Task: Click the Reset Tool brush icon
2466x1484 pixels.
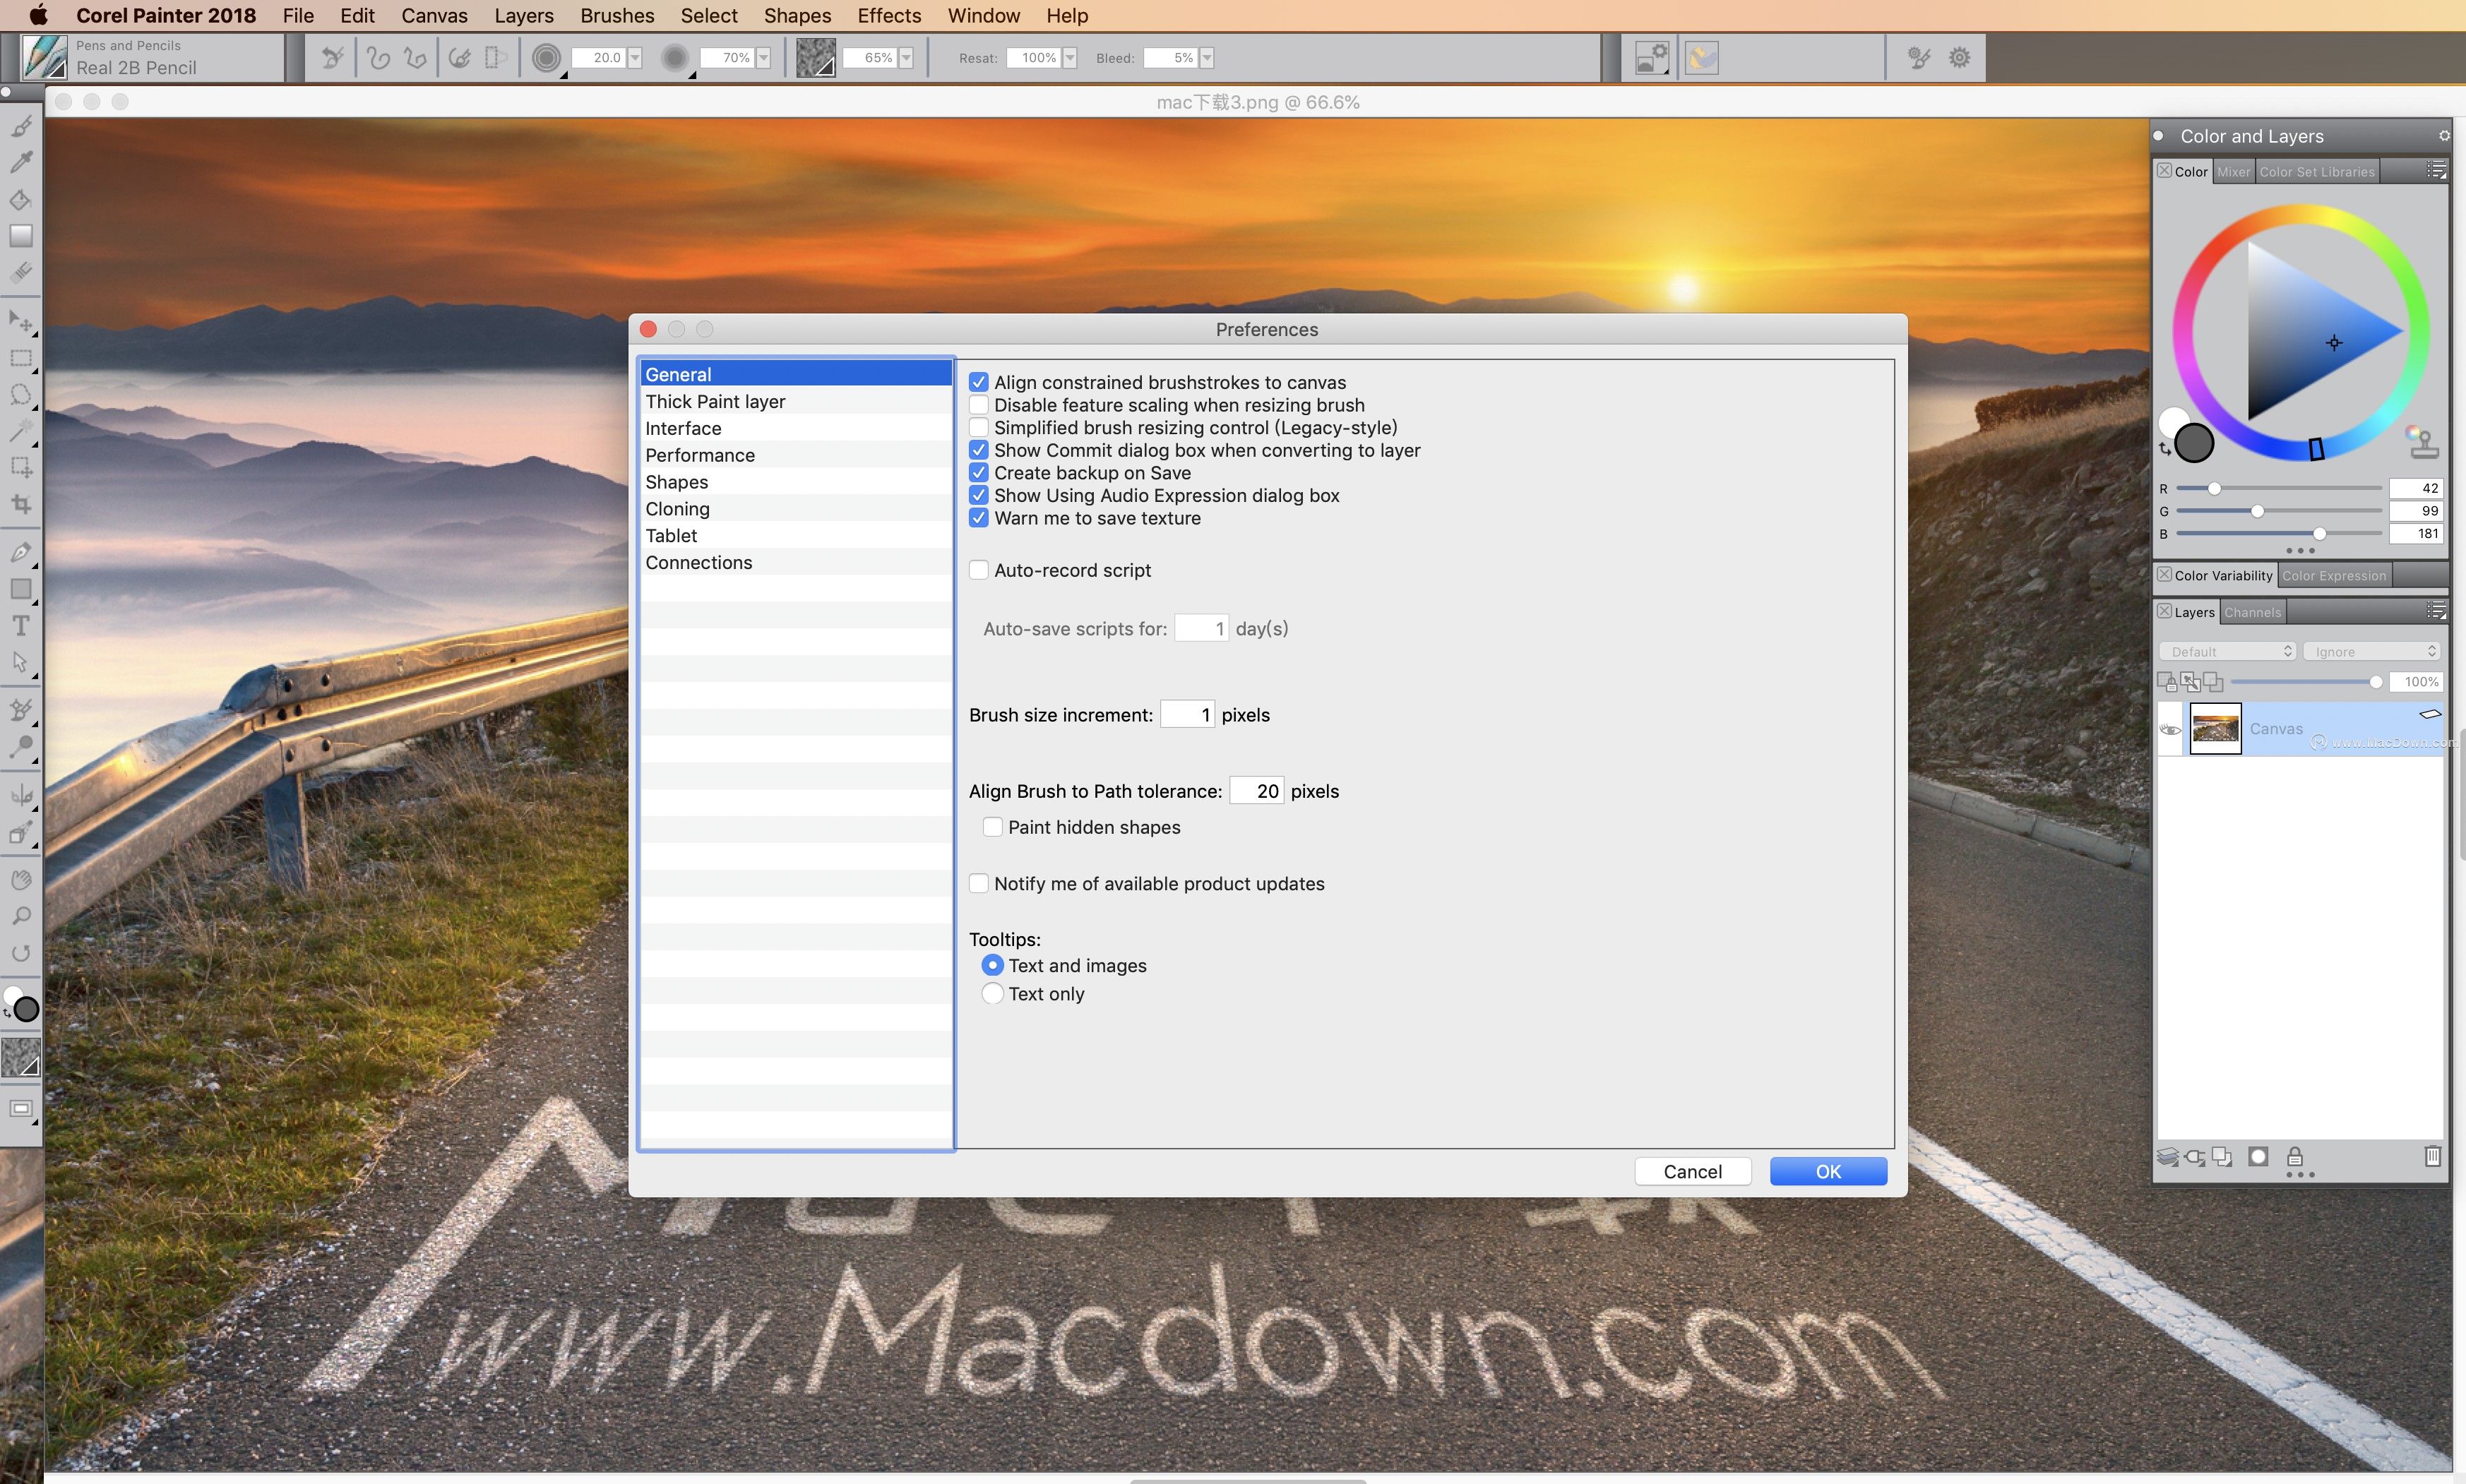Action: (x=333, y=58)
